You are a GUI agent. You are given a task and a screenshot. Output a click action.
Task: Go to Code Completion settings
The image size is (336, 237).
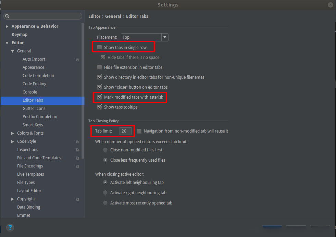[38, 76]
